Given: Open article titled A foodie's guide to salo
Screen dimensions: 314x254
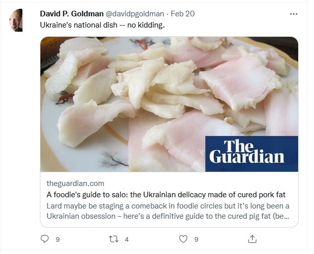Looking at the screenshot, I should click(x=166, y=195).
